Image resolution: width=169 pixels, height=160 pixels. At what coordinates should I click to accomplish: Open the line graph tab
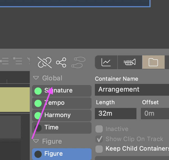tap(106, 62)
